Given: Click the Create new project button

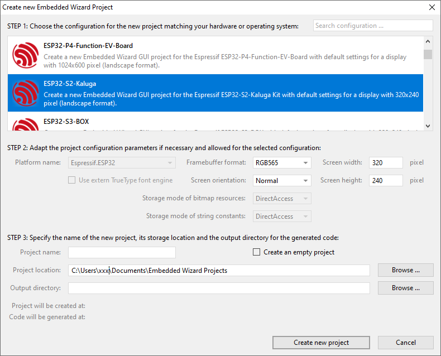Looking at the screenshot, I should [x=321, y=343].
